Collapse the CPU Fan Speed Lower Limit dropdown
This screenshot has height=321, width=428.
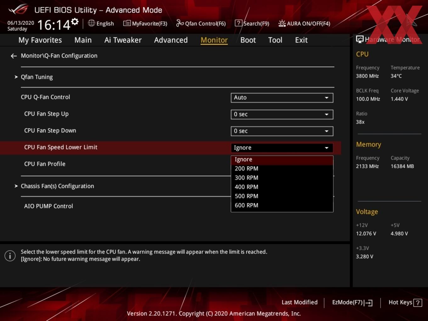(282, 148)
